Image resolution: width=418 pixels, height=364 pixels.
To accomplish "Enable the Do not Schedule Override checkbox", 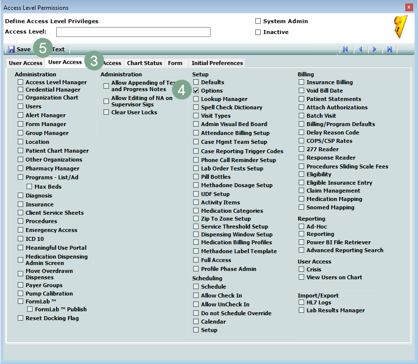I will pos(196,313).
